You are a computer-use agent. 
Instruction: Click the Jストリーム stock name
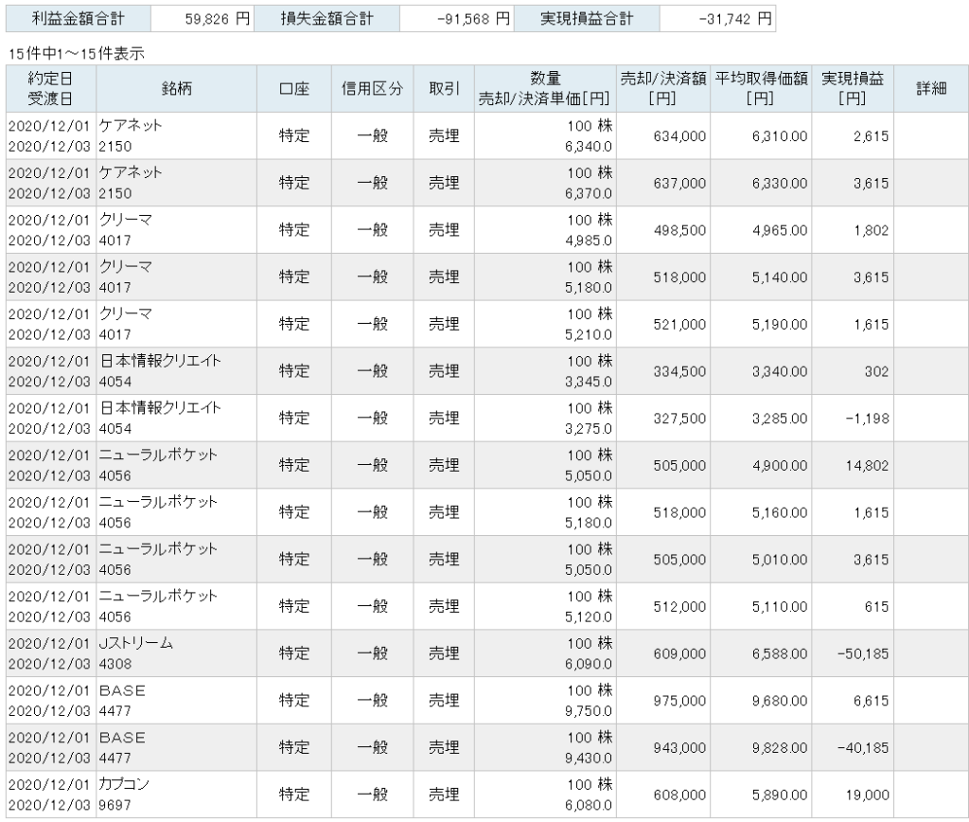click(x=136, y=643)
